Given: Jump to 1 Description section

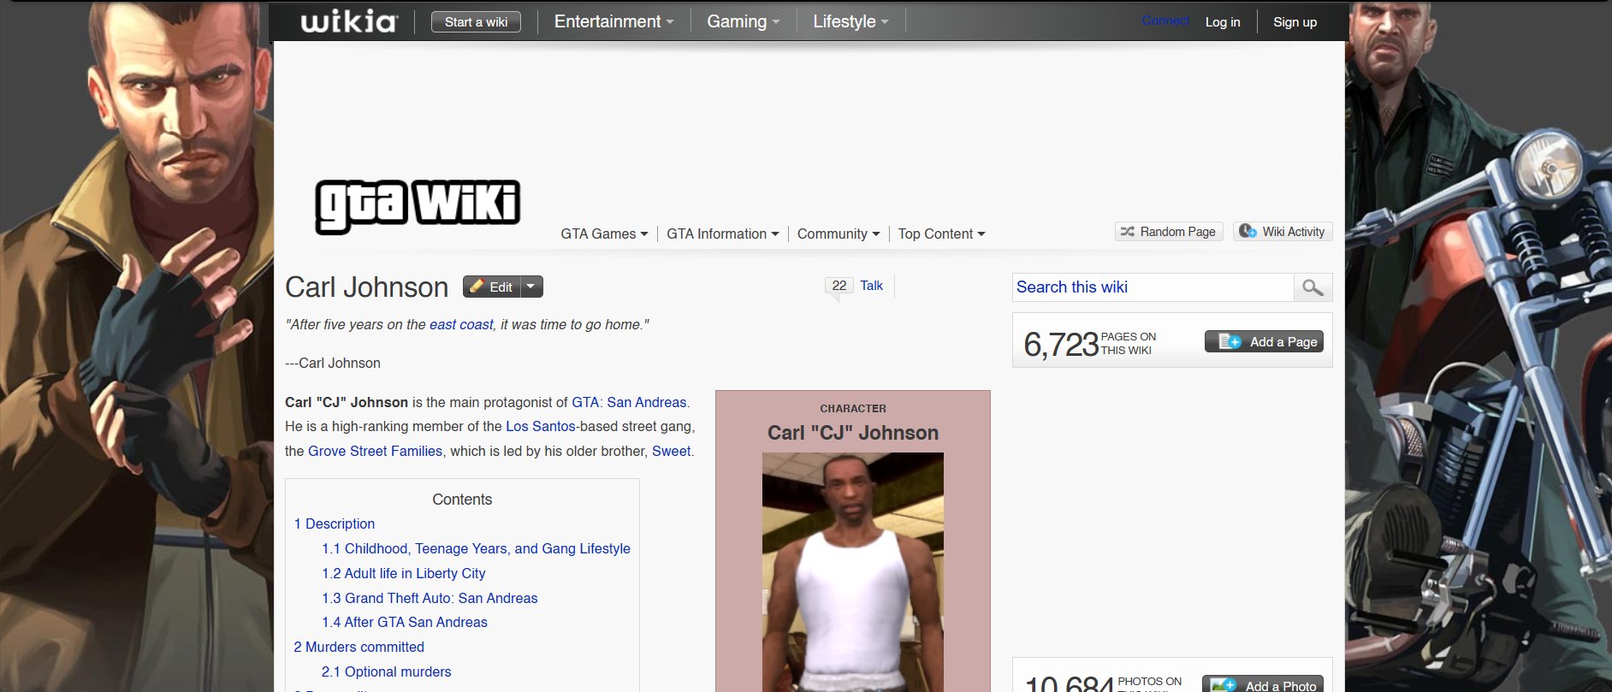Looking at the screenshot, I should point(334,523).
